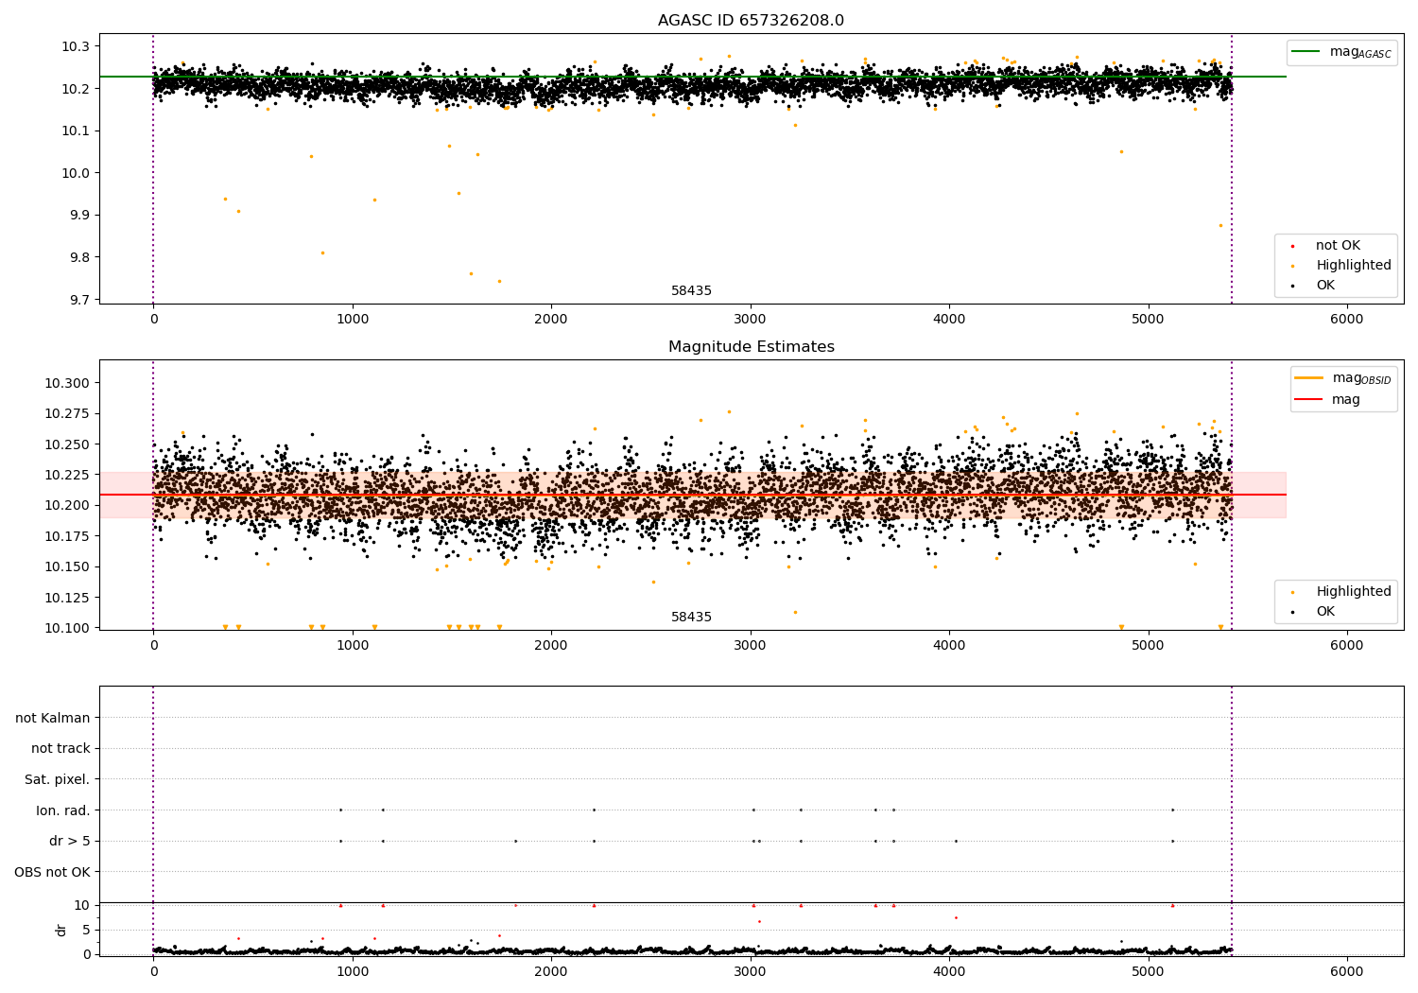This screenshot has width=1418, height=993.
Task: Click the 2000 x-tick under the bottom plot
Action: pyautogui.click(x=551, y=970)
